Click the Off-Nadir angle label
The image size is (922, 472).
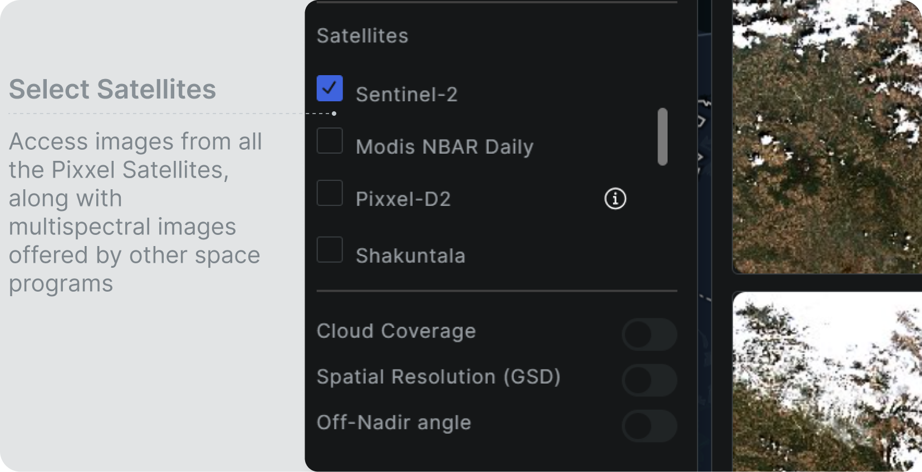coord(394,422)
